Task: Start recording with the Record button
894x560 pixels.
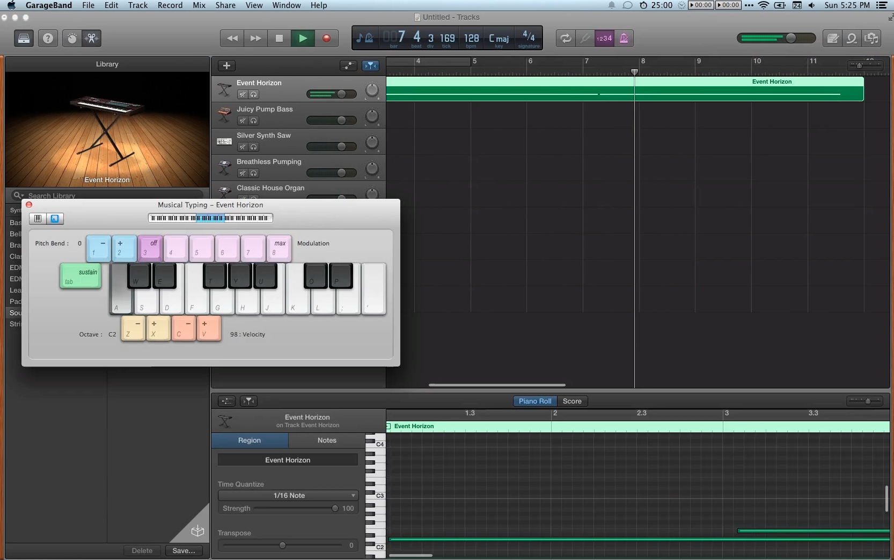Action: tap(326, 38)
